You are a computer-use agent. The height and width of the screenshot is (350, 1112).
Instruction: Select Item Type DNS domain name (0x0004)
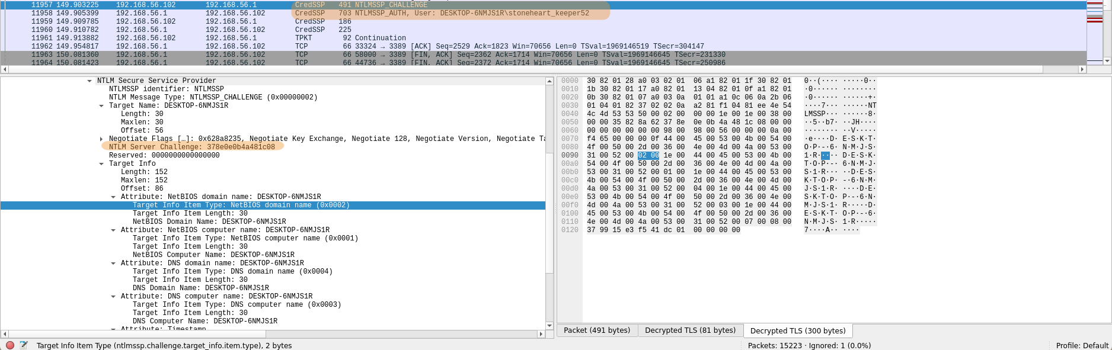pos(232,272)
